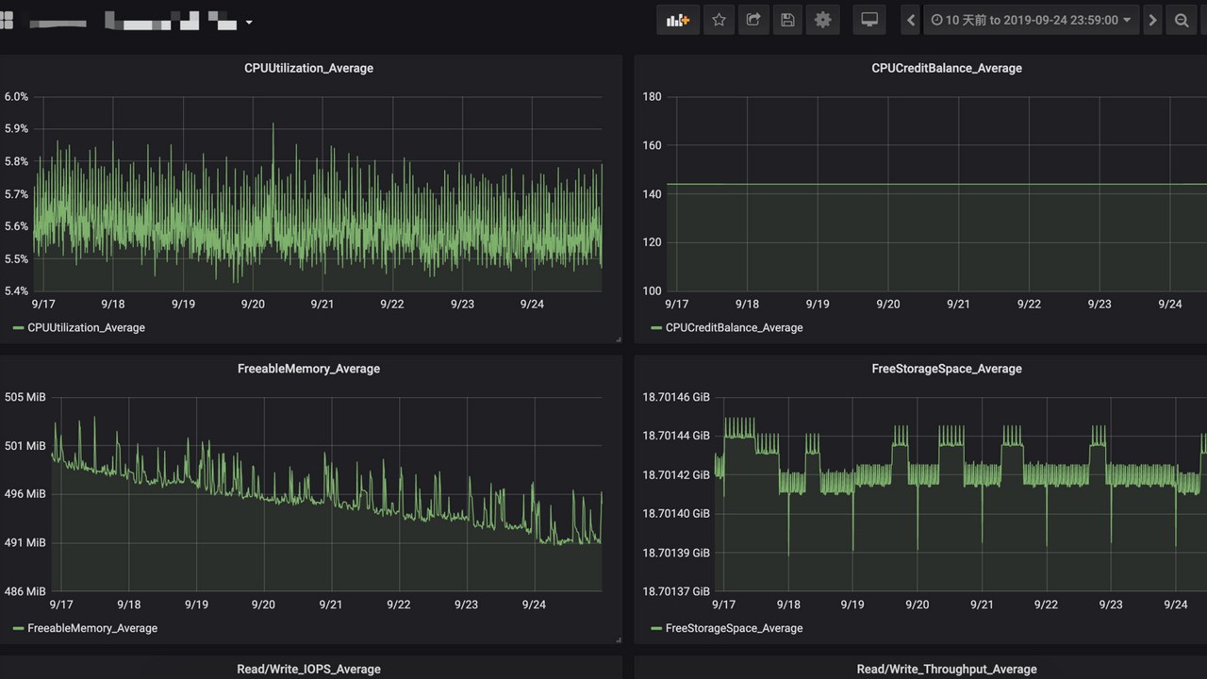
Task: Open dashboard settings gear
Action: click(x=823, y=20)
